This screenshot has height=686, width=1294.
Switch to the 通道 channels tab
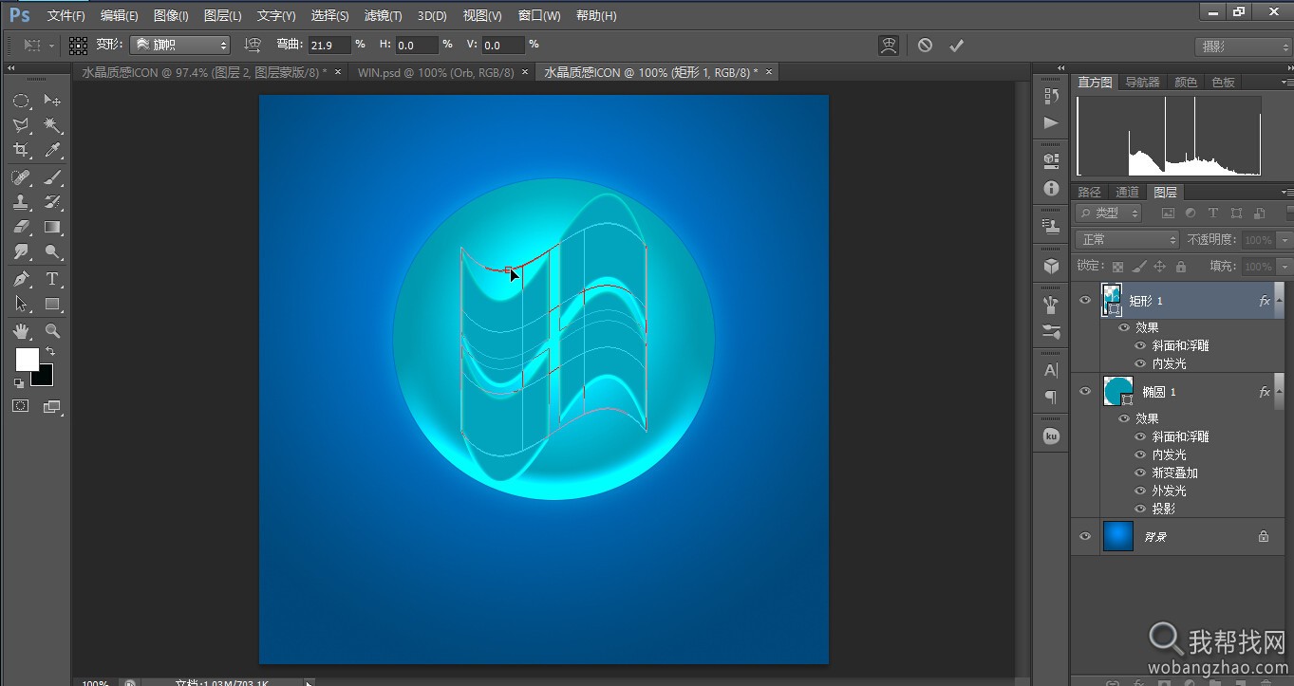[x=1127, y=192]
